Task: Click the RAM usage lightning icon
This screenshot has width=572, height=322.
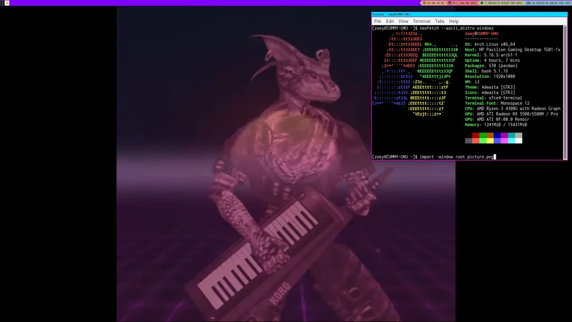Action: pyautogui.click(x=483, y=3)
